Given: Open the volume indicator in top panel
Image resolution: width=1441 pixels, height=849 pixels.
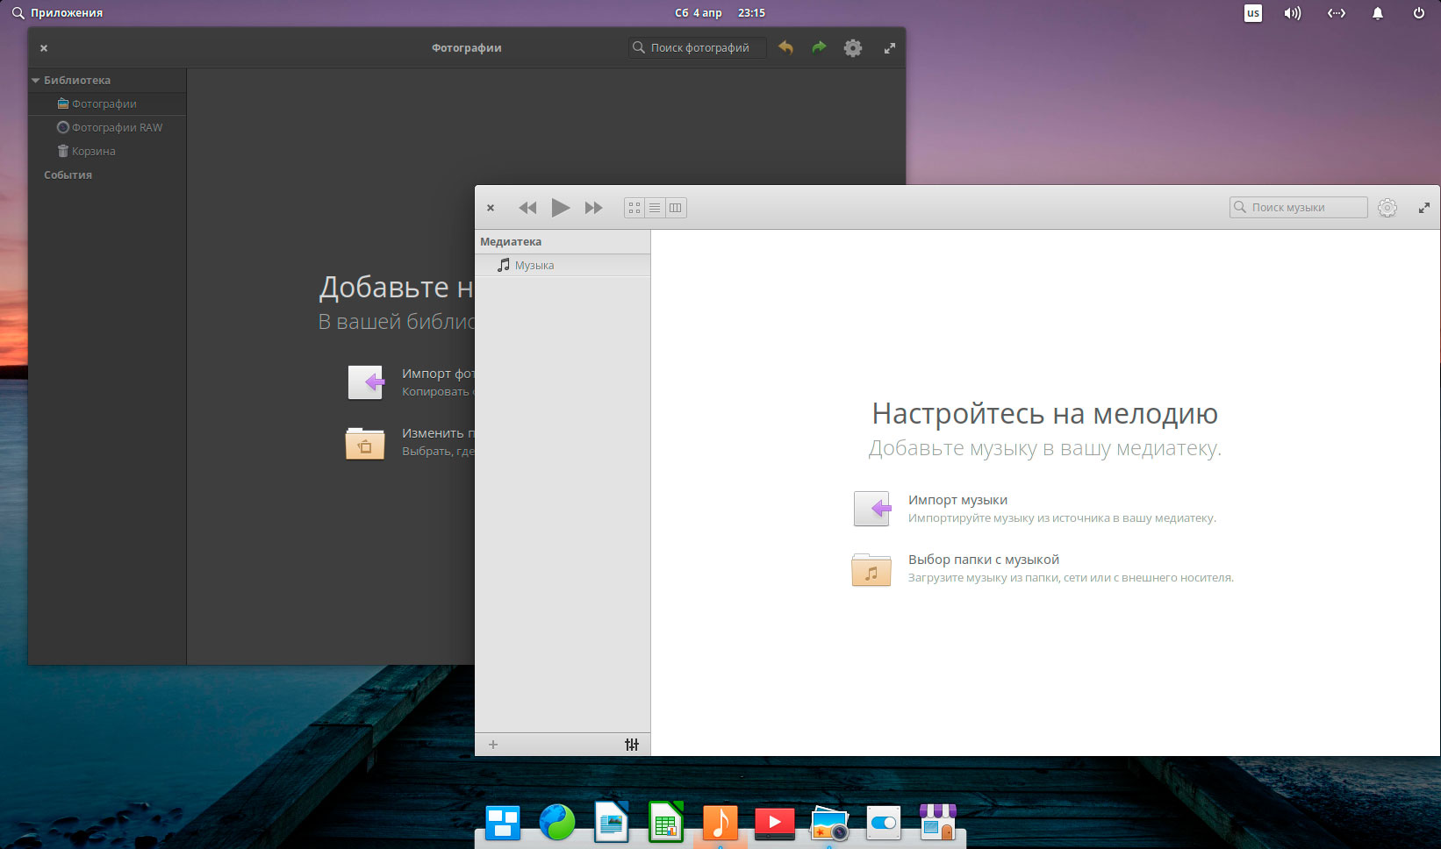Looking at the screenshot, I should click(x=1292, y=13).
